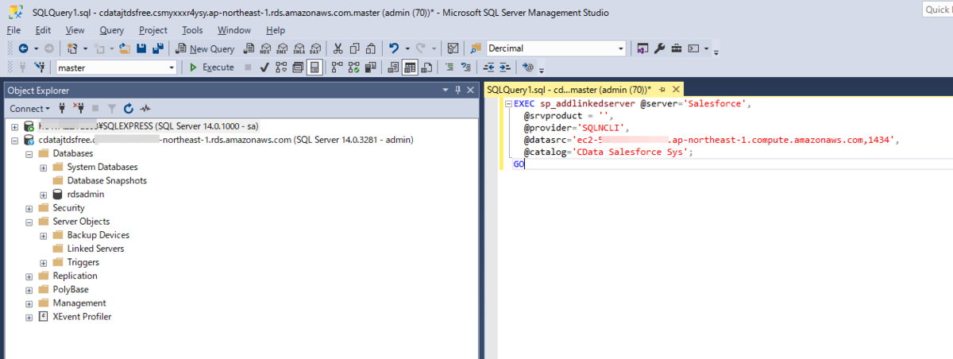Click the Activity Monitor icon

click(x=453, y=48)
